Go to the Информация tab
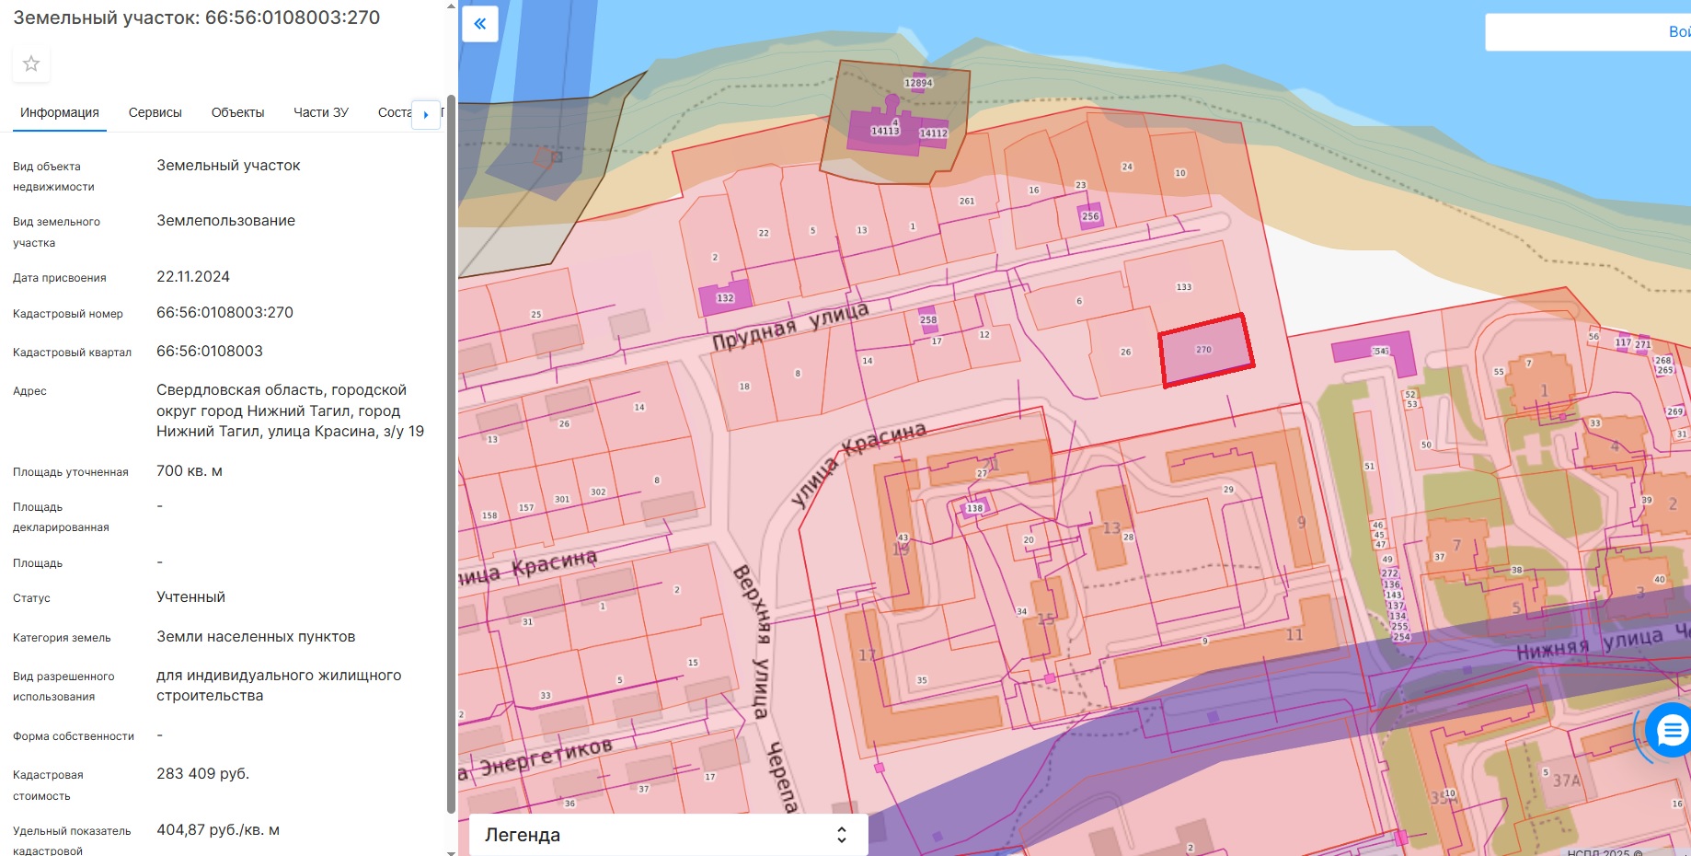This screenshot has height=856, width=1691. click(x=60, y=112)
